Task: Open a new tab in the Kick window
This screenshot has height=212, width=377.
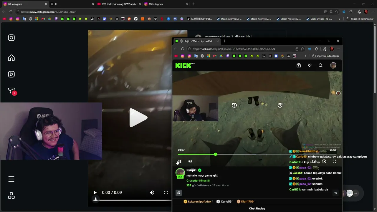Action: [224, 41]
